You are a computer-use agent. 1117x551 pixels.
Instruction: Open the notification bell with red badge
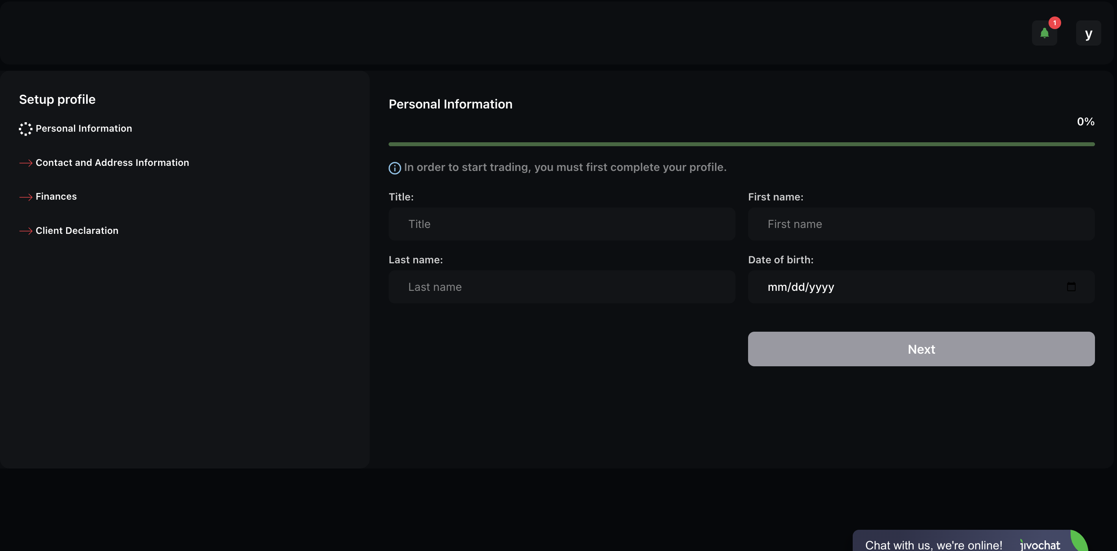click(1045, 33)
